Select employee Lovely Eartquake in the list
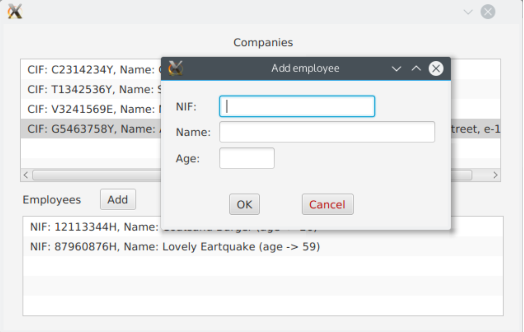Image resolution: width=524 pixels, height=332 pixels. (175, 247)
